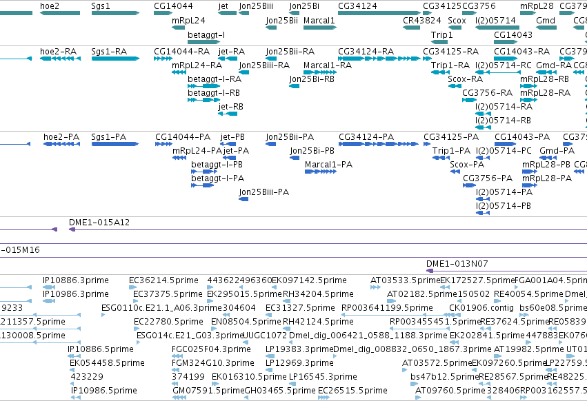587x401 pixels.
Task: Click the Marcal1 gene label
Action: point(319,20)
